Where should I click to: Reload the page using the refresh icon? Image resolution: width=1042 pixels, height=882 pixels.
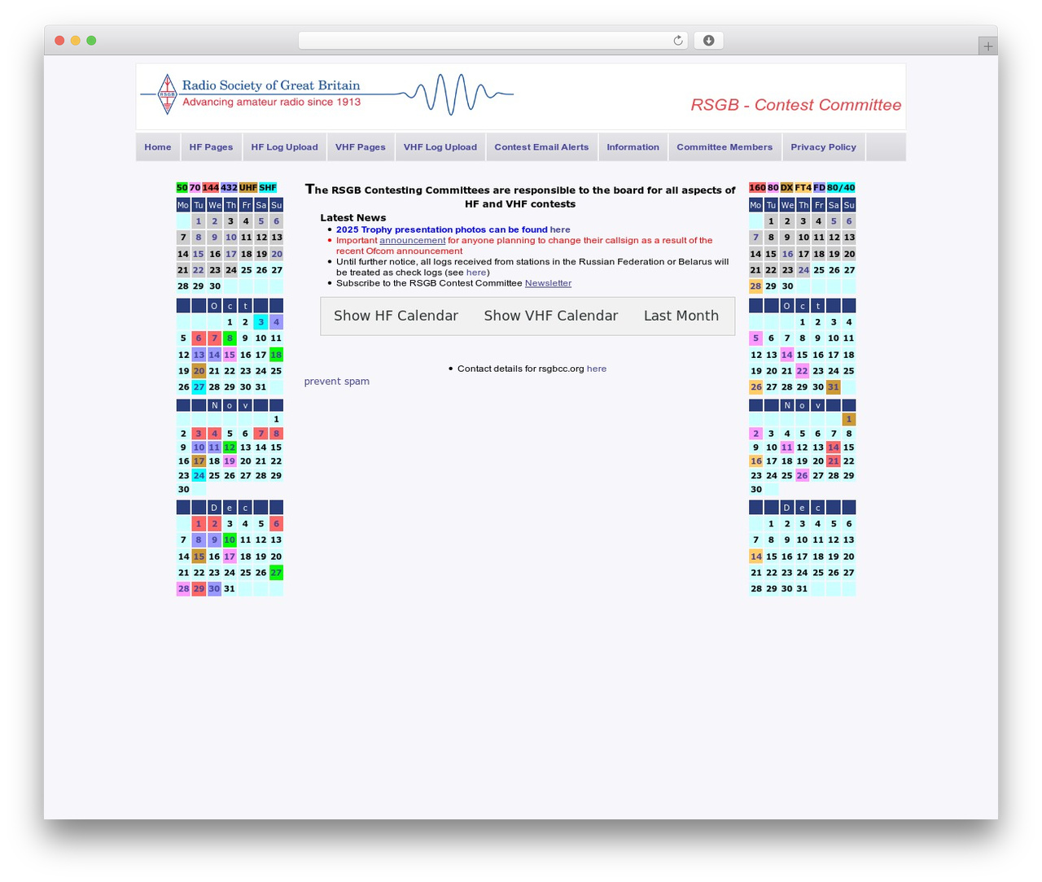click(677, 41)
